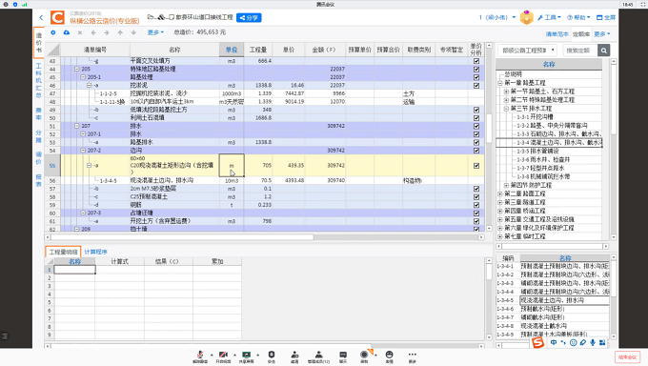The width and height of the screenshot is (648, 366).
Task: Click the left arrow (upgrade level) icon
Action: tap(93, 32)
